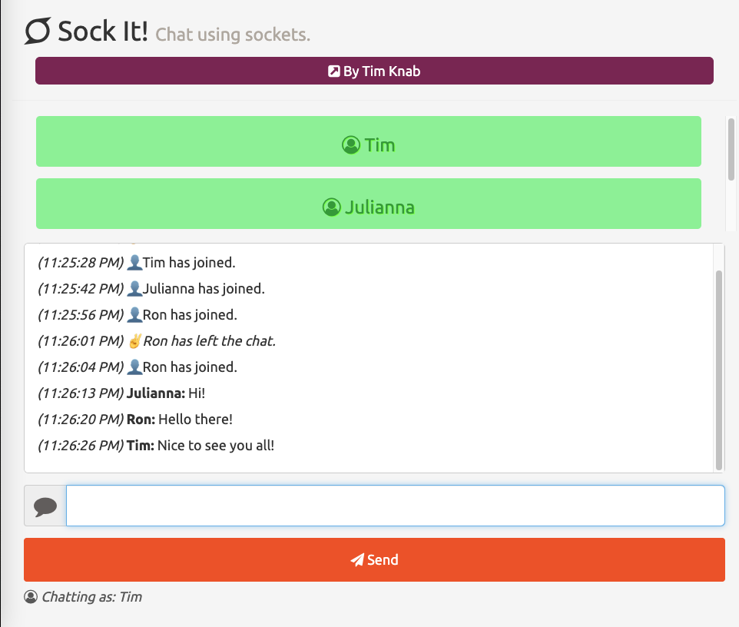
Task: Click the person icon next to Tim's name
Action: pyautogui.click(x=353, y=144)
